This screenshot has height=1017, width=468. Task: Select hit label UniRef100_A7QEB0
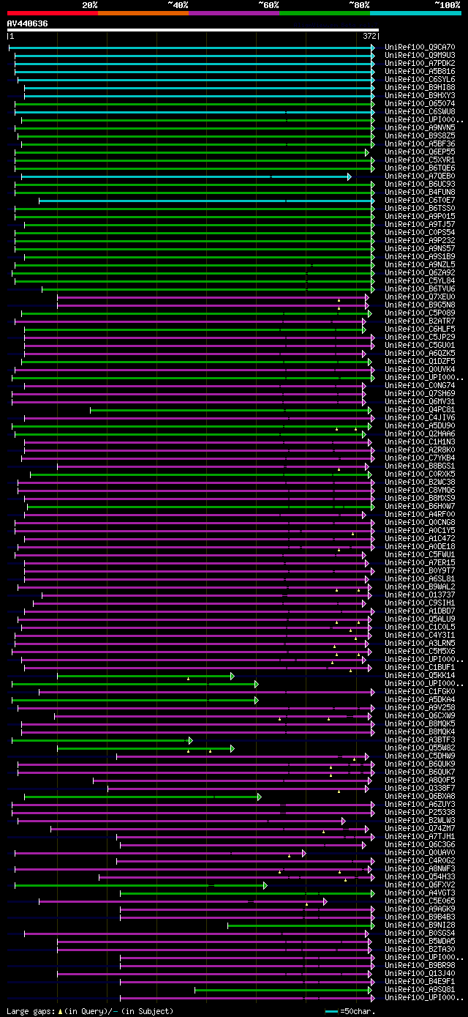click(x=420, y=176)
